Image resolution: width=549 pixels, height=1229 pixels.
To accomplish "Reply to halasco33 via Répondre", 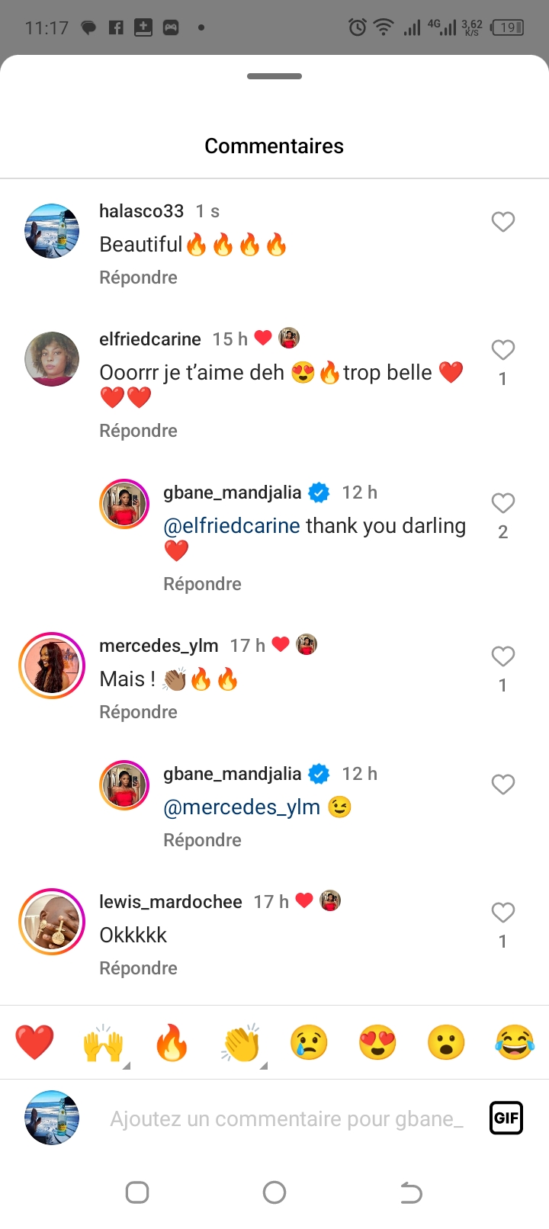I will click(138, 278).
